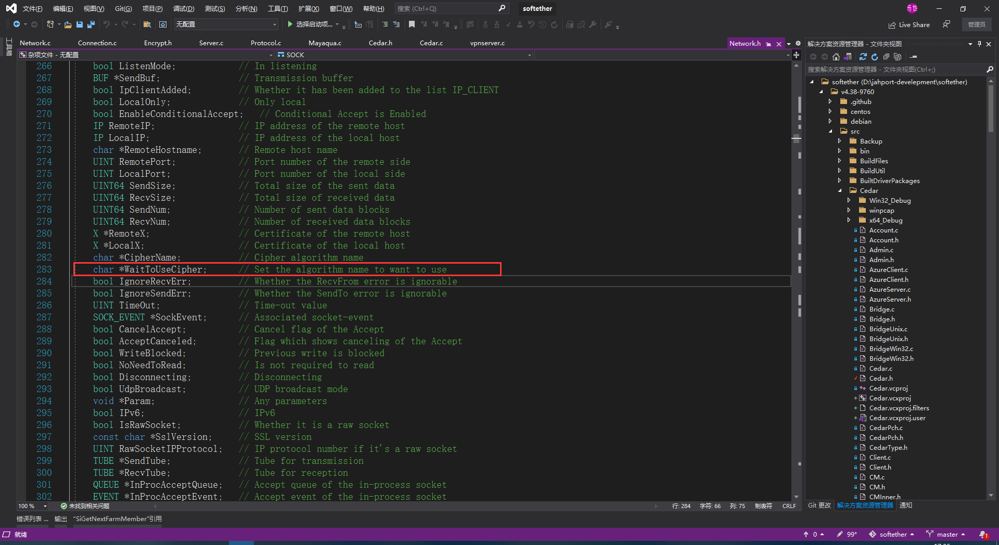Viewport: 999px width, 545px height.
Task: Open the Home view in Solution Explorer
Action: [x=836, y=57]
